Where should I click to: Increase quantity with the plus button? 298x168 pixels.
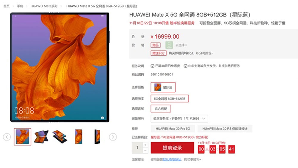[x=145, y=145]
